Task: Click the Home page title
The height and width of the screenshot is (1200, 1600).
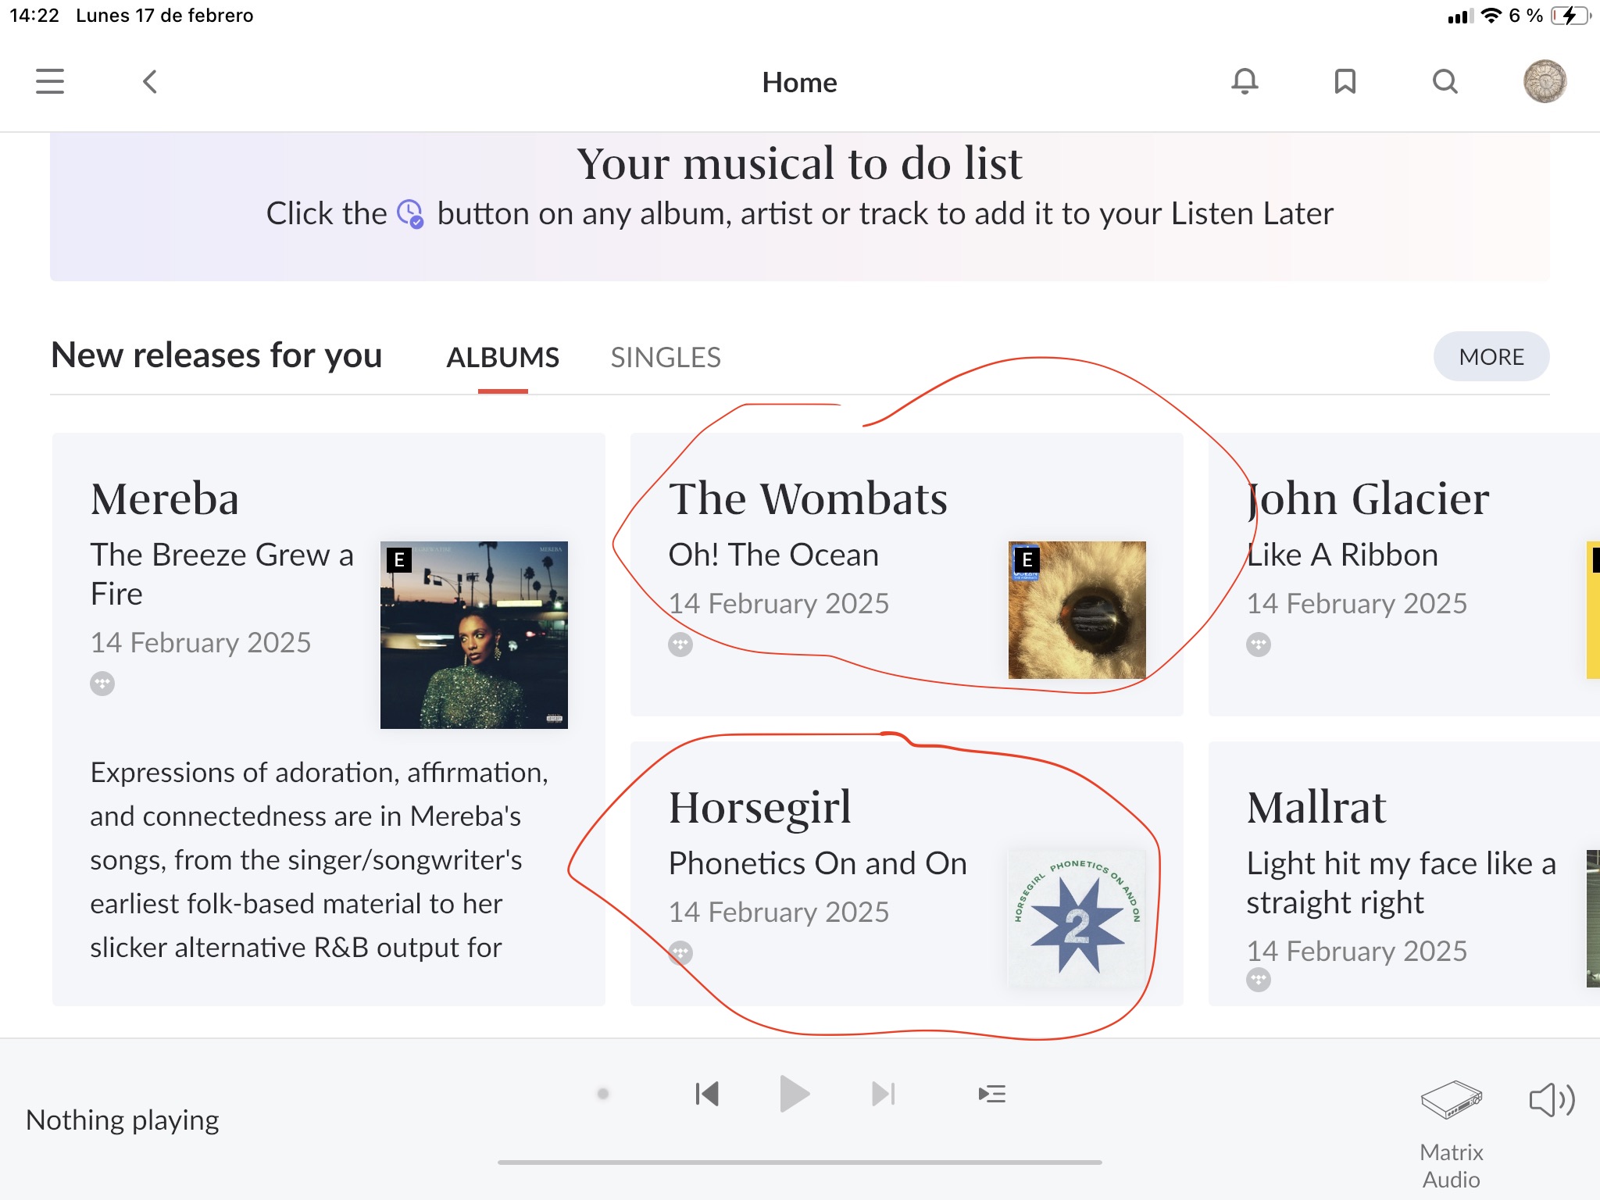Action: [799, 82]
